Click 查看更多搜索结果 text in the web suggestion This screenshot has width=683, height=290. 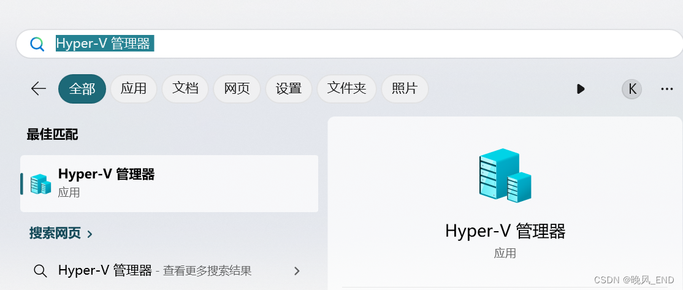207,271
